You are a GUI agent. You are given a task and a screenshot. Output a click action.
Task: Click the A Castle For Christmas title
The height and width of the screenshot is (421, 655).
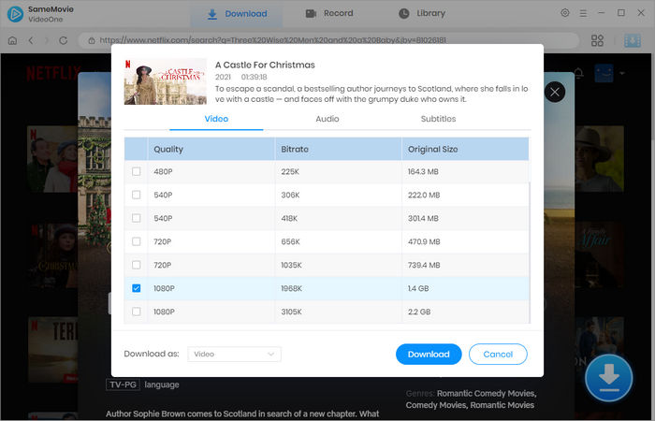click(x=265, y=65)
